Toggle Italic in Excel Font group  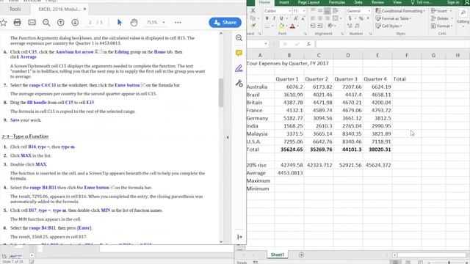274,18
